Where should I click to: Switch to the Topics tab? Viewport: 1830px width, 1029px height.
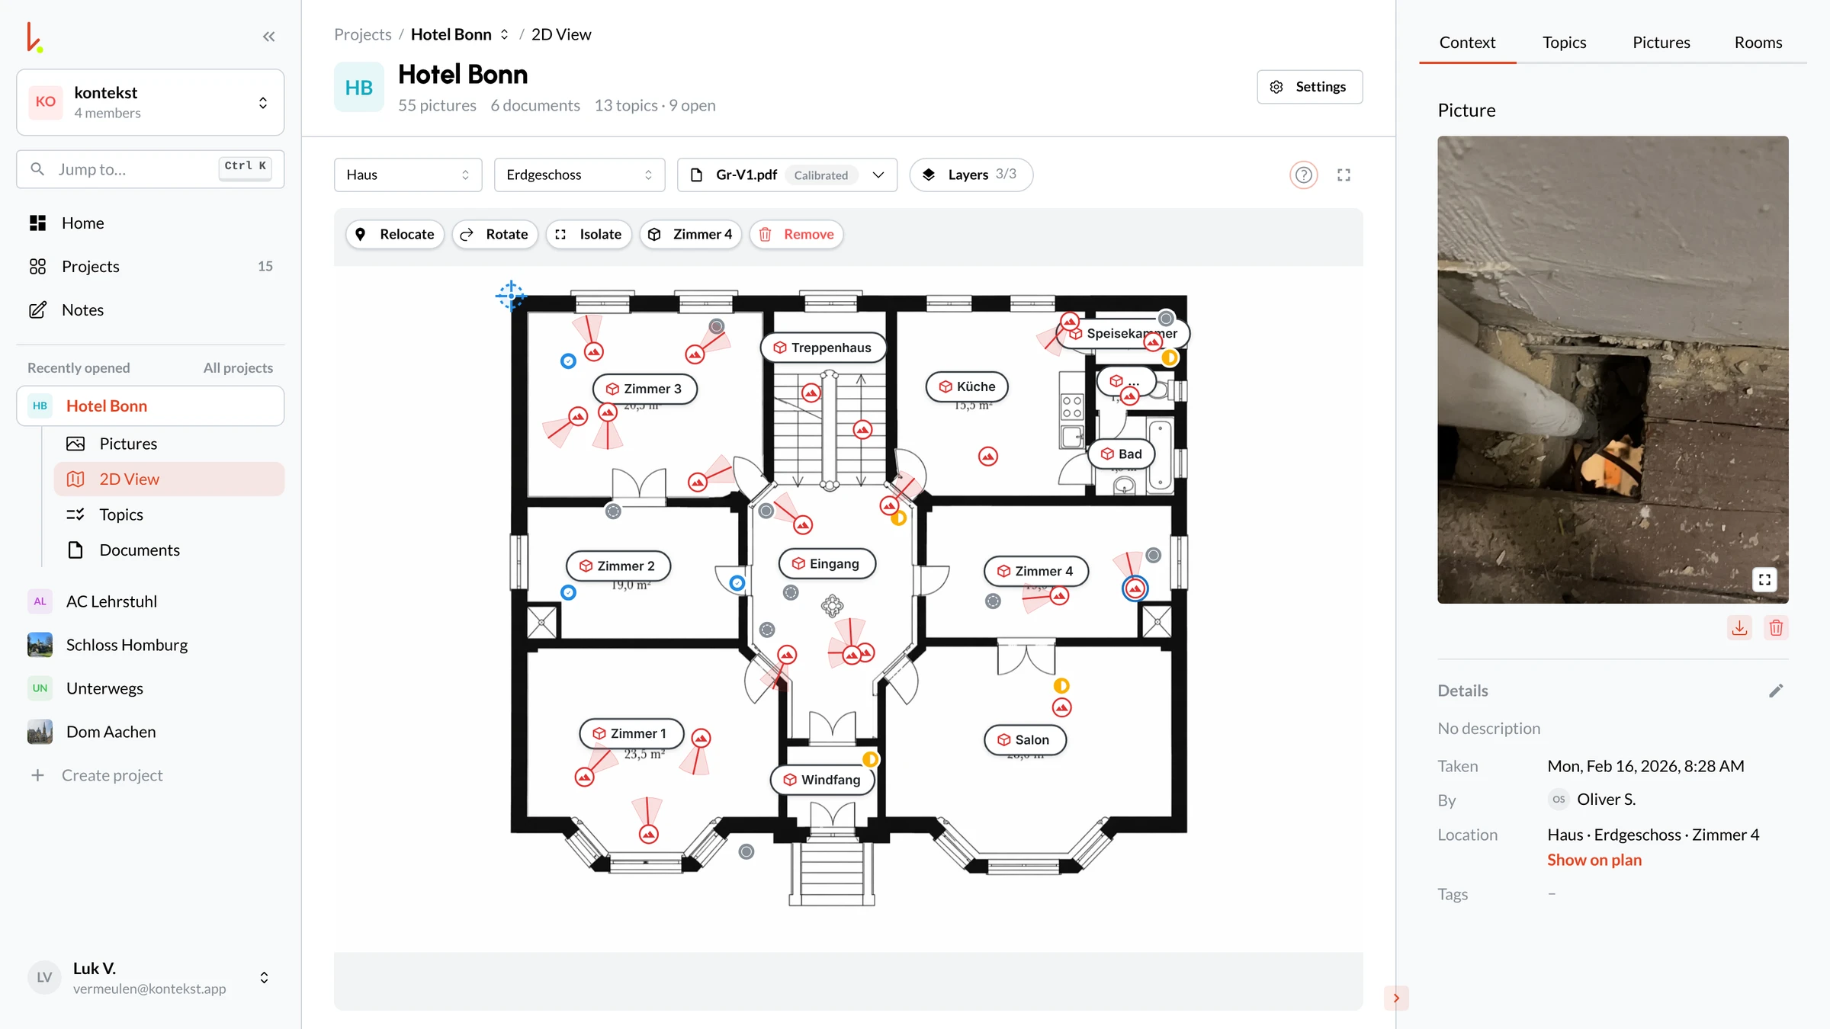[x=1564, y=43]
